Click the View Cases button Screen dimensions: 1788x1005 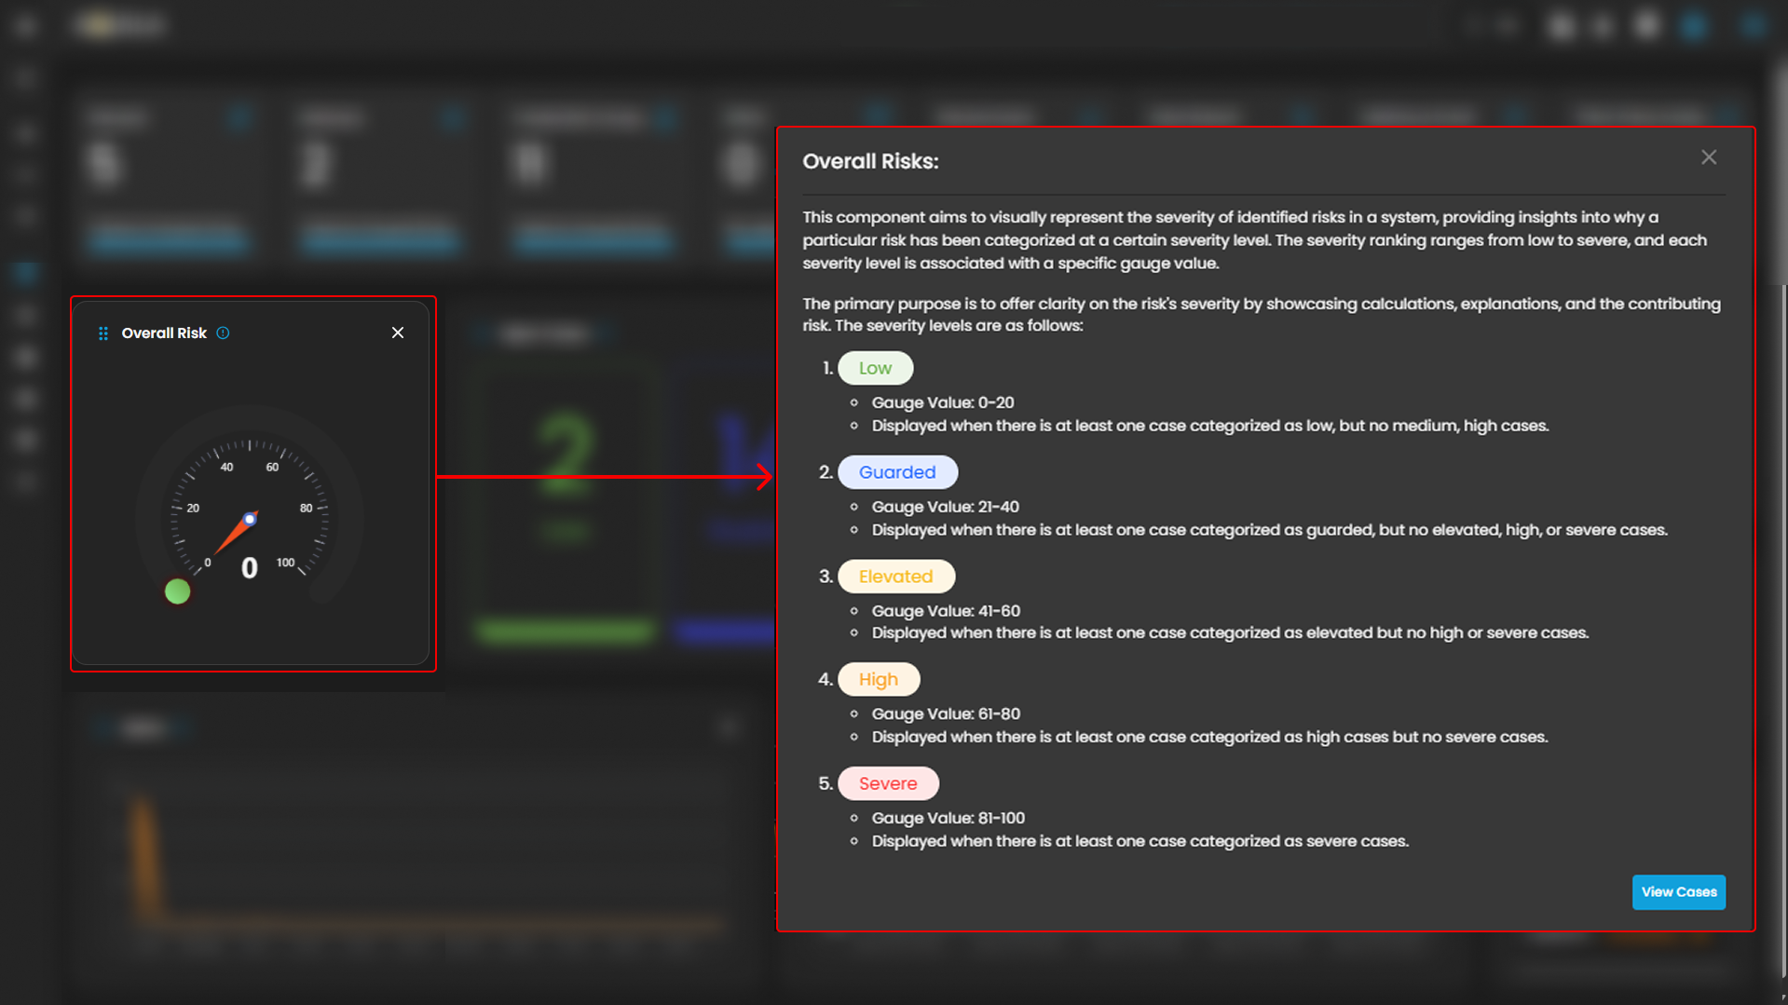click(x=1678, y=892)
